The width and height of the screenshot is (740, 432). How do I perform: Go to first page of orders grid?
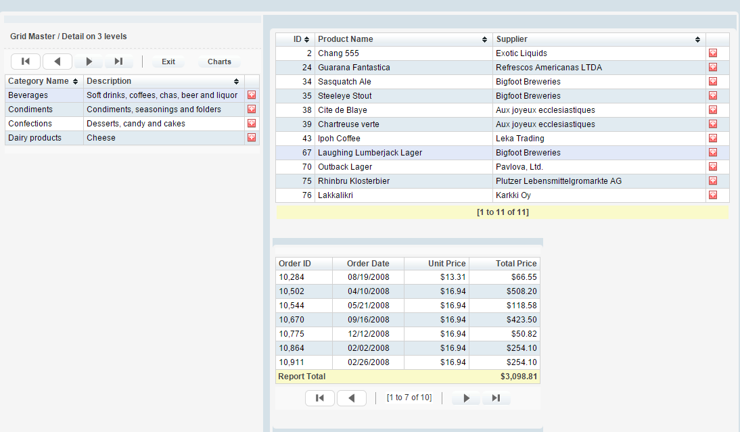coord(320,398)
